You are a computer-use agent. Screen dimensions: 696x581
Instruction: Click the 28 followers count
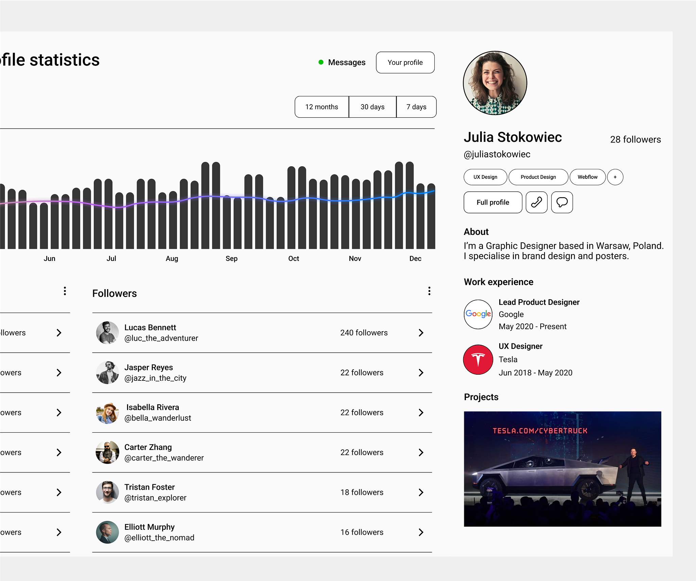point(636,139)
